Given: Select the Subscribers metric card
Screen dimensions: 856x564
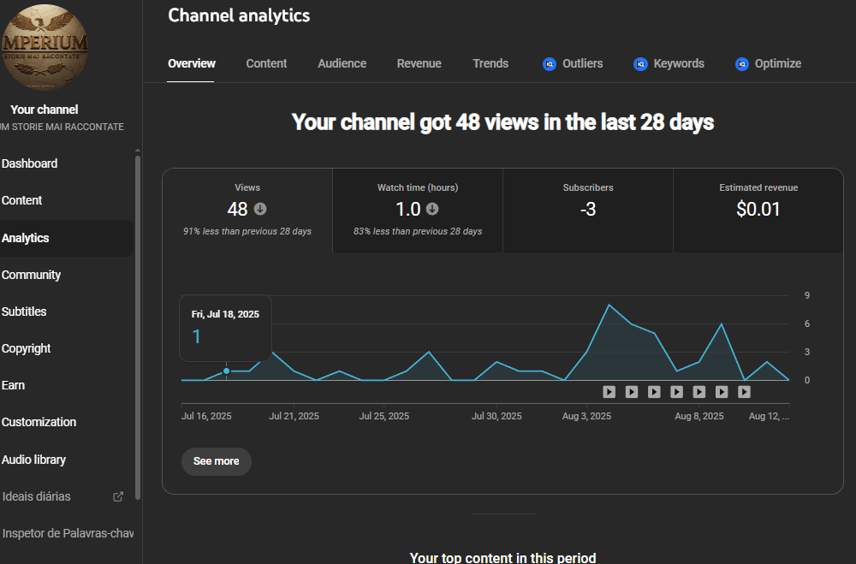Looking at the screenshot, I should point(588,211).
